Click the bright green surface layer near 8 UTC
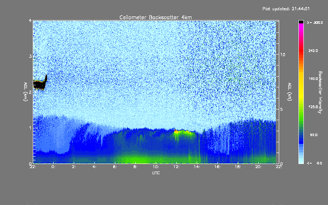Viewport: 328px width, 205px height. (x=136, y=159)
